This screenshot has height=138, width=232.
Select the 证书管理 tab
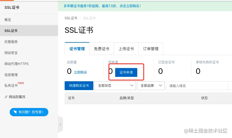pyautogui.click(x=77, y=49)
